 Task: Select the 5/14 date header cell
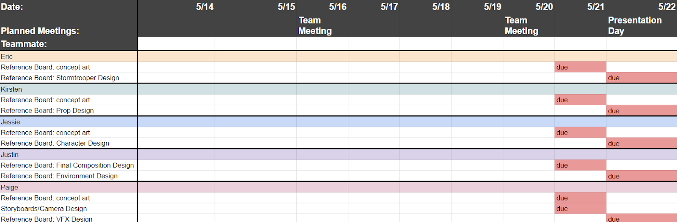click(204, 7)
